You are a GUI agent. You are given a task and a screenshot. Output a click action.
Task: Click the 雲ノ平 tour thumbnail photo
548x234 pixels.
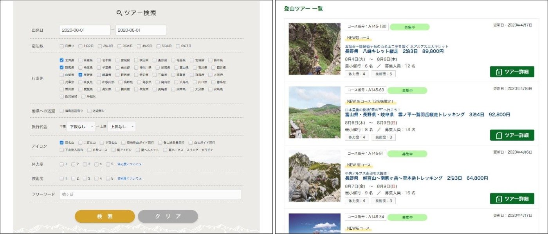[315, 113]
